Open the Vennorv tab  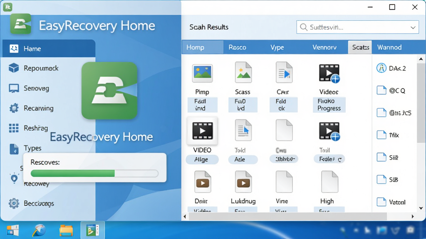pos(324,47)
